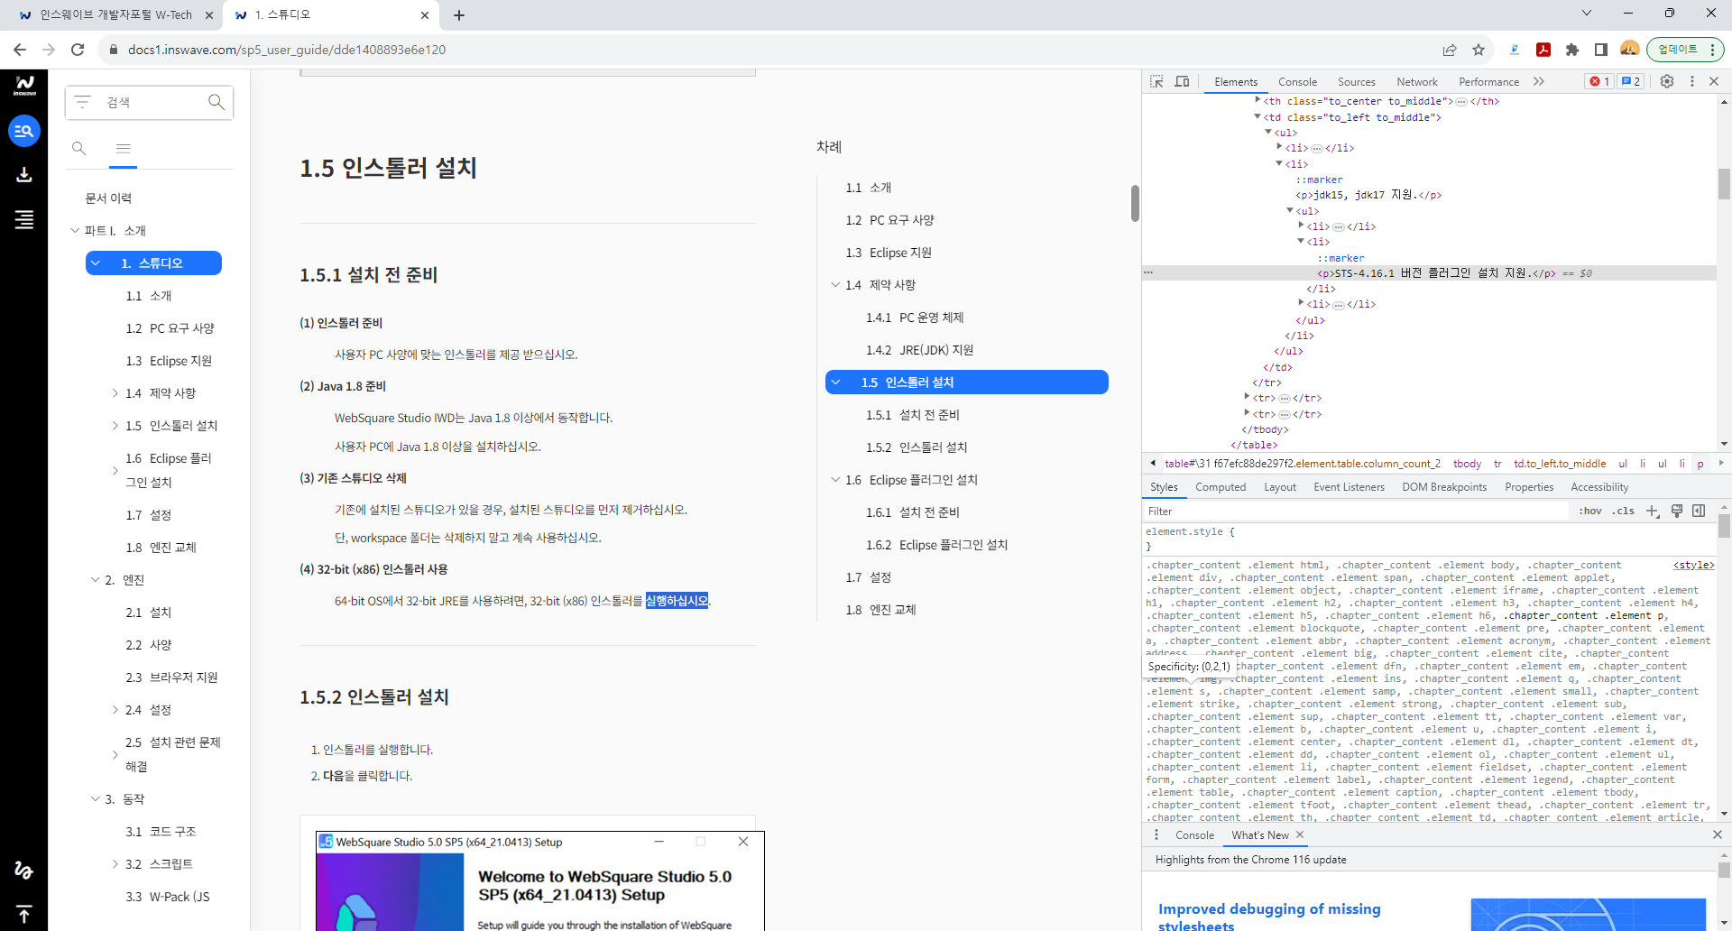This screenshot has width=1732, height=931.
Task: Open the drawer three-dot menu beside Console
Action: (1156, 834)
